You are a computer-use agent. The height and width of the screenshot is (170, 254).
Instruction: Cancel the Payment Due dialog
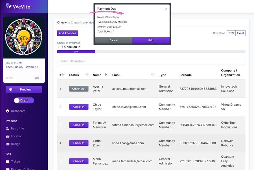tap(113, 40)
